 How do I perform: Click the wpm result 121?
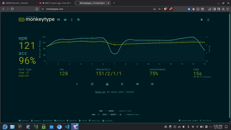(x=27, y=45)
